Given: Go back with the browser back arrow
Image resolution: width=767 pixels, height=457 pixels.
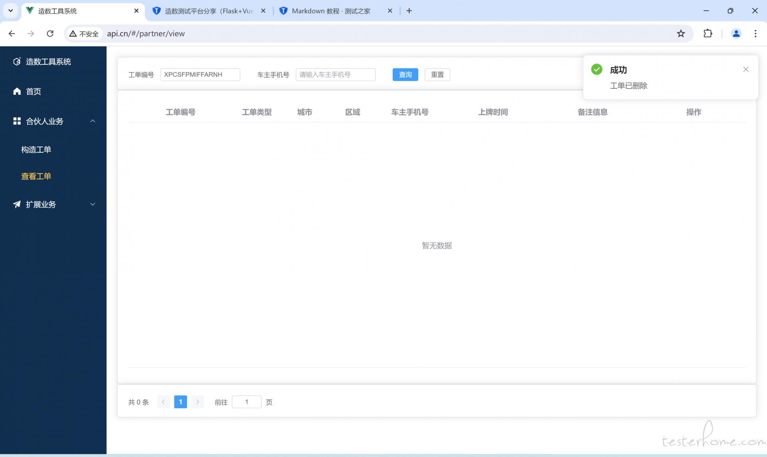Looking at the screenshot, I should point(12,34).
